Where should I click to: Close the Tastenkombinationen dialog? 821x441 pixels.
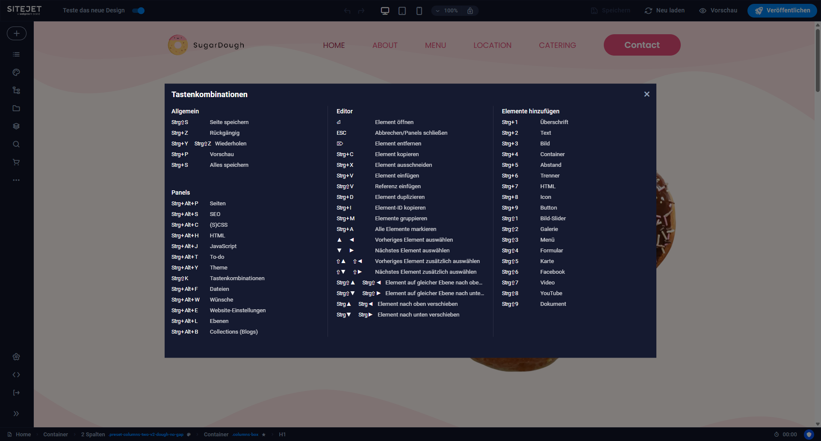tap(647, 94)
